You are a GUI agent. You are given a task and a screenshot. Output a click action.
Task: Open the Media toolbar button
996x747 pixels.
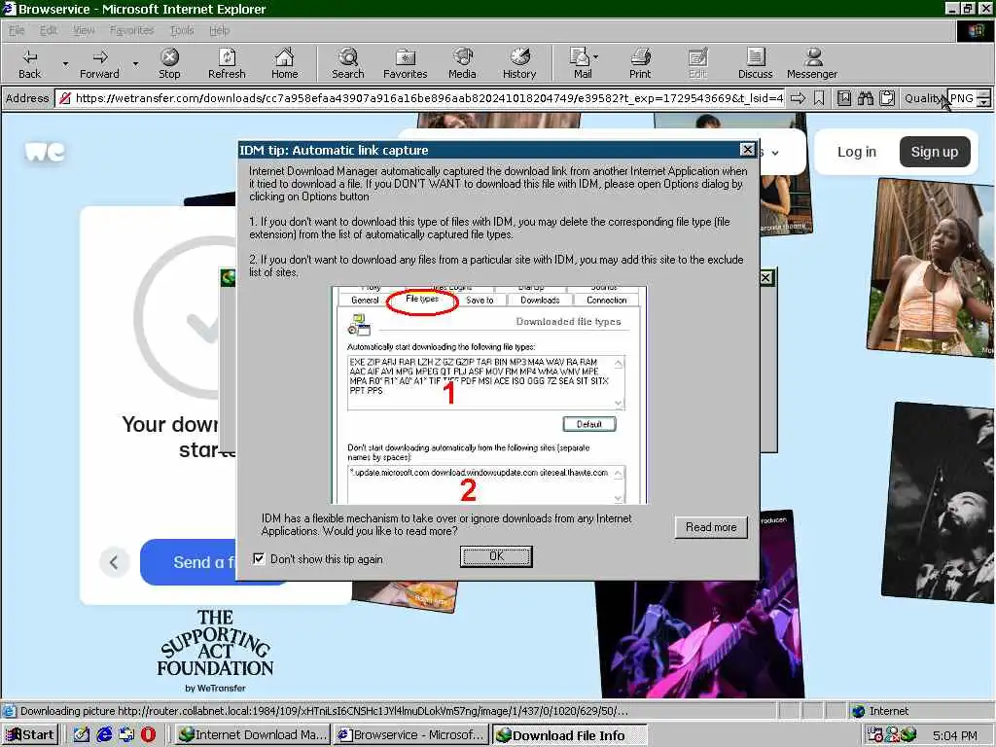462,64
